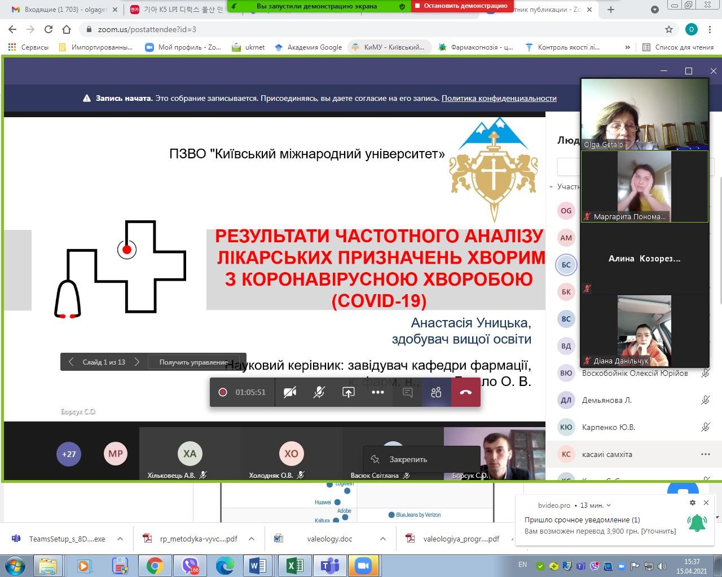This screenshot has height=577, width=722.
Task: Open options for касаиі самхіта
Action: [706, 454]
